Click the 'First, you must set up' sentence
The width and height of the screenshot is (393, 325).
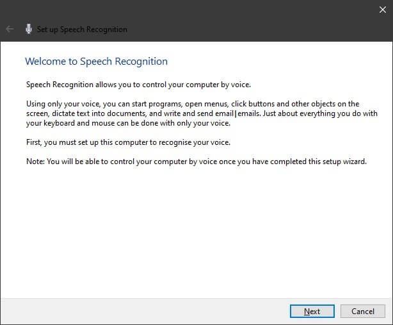128,142
